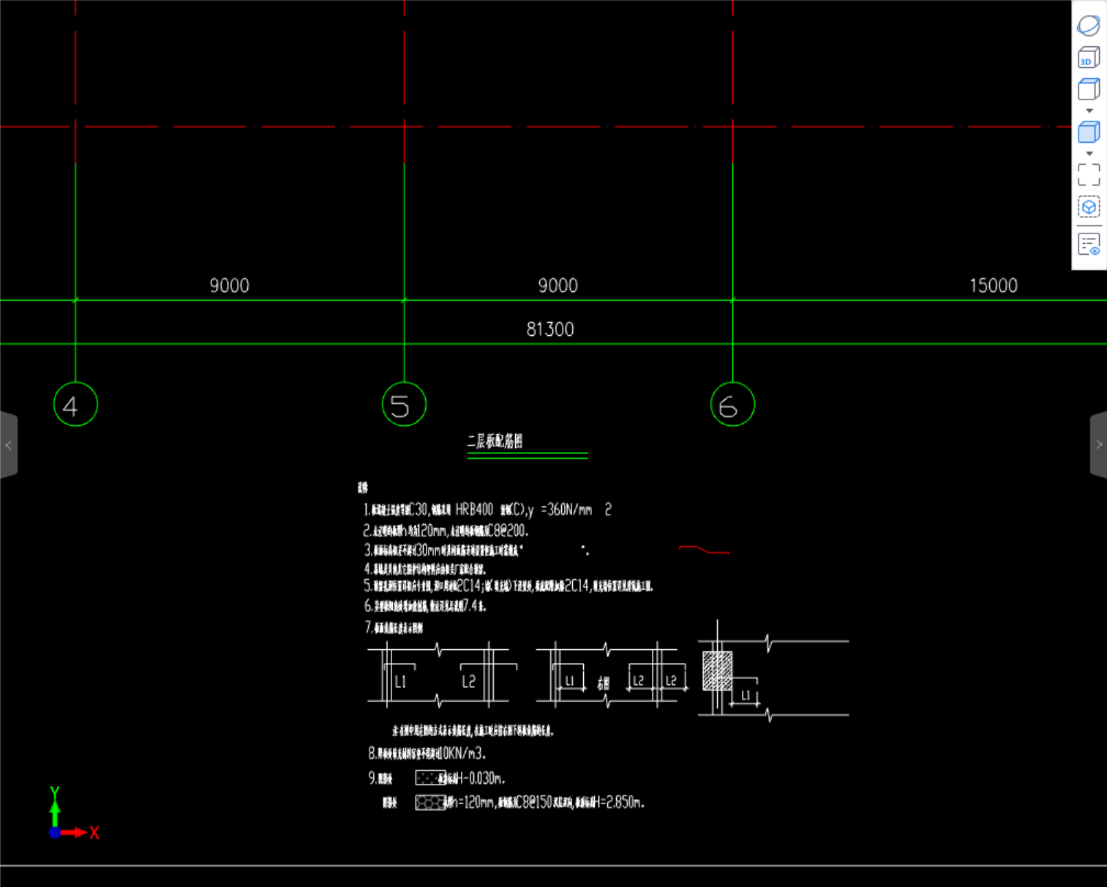Click note 5 line containing 2C14
This screenshot has width=1107, height=887.
(509, 585)
